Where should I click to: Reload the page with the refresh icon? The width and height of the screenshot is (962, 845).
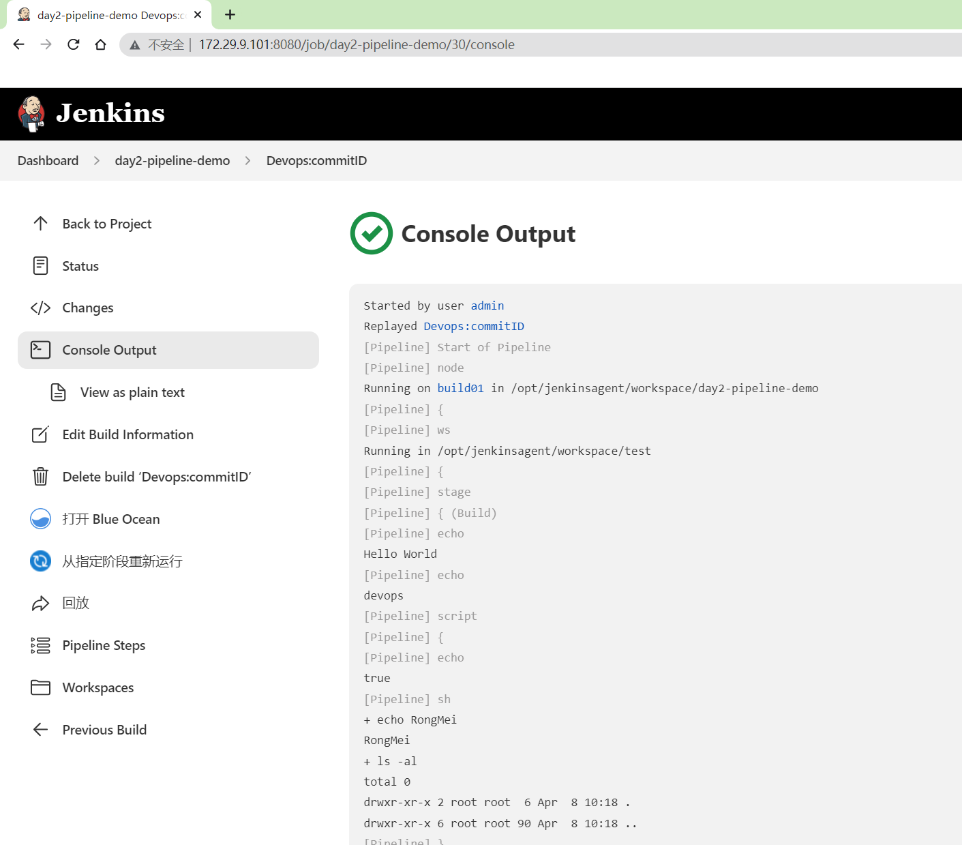coord(74,44)
